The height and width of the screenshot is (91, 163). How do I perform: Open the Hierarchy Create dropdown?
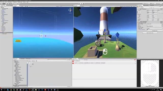[x=2, y=6]
